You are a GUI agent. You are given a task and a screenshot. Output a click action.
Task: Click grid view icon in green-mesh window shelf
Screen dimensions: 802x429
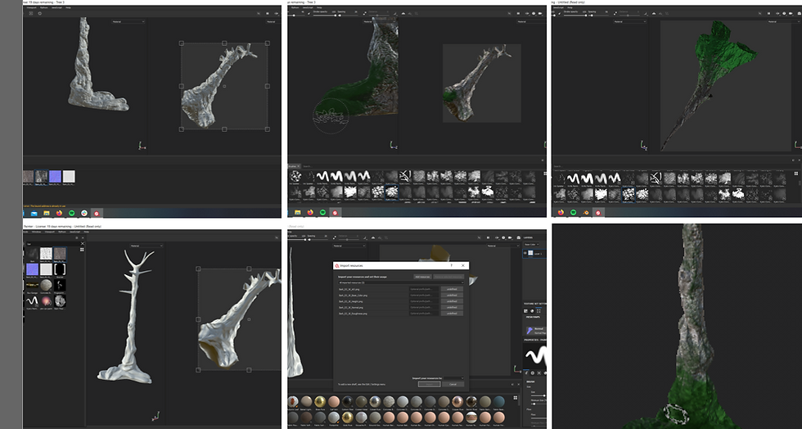(x=795, y=174)
